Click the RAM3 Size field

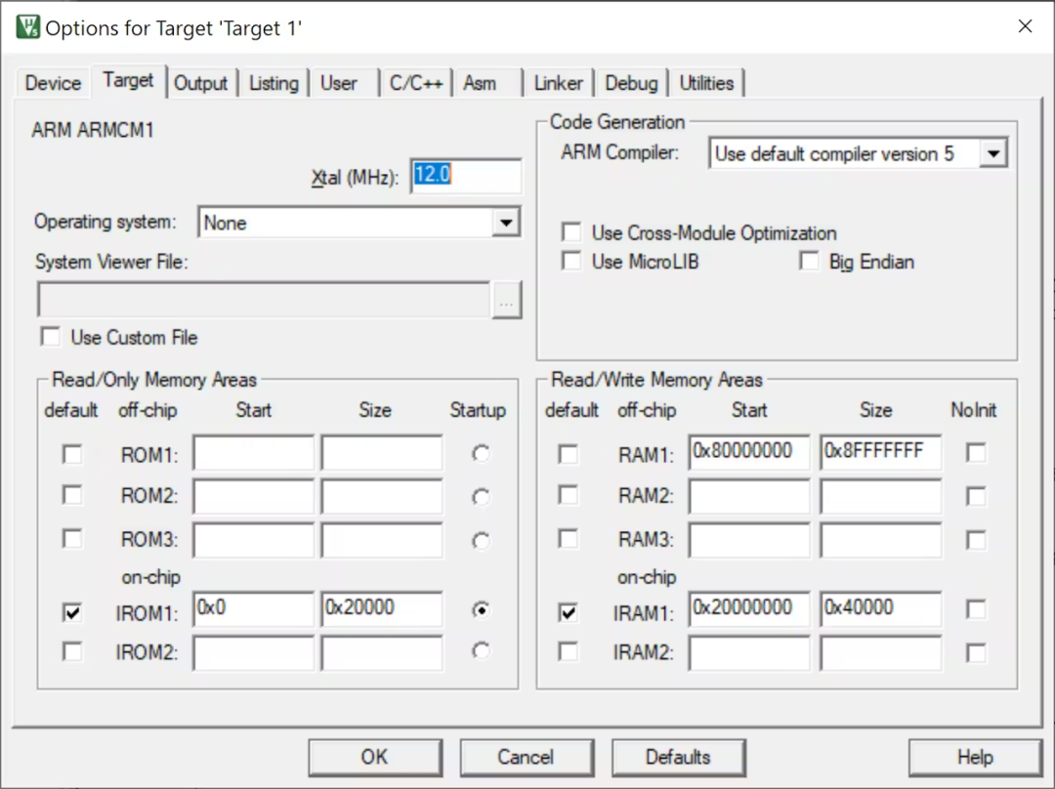point(881,540)
